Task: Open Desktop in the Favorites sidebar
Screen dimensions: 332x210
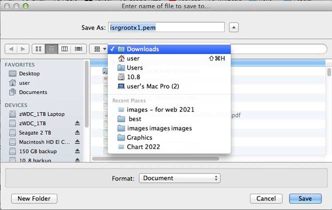Action: [x=29, y=73]
